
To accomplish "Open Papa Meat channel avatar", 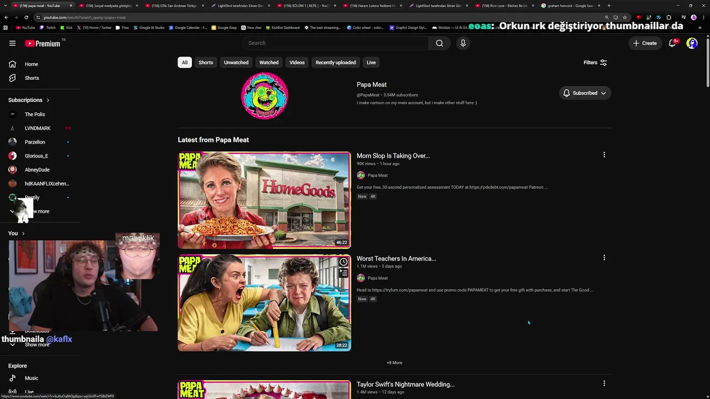I will 265,95.
